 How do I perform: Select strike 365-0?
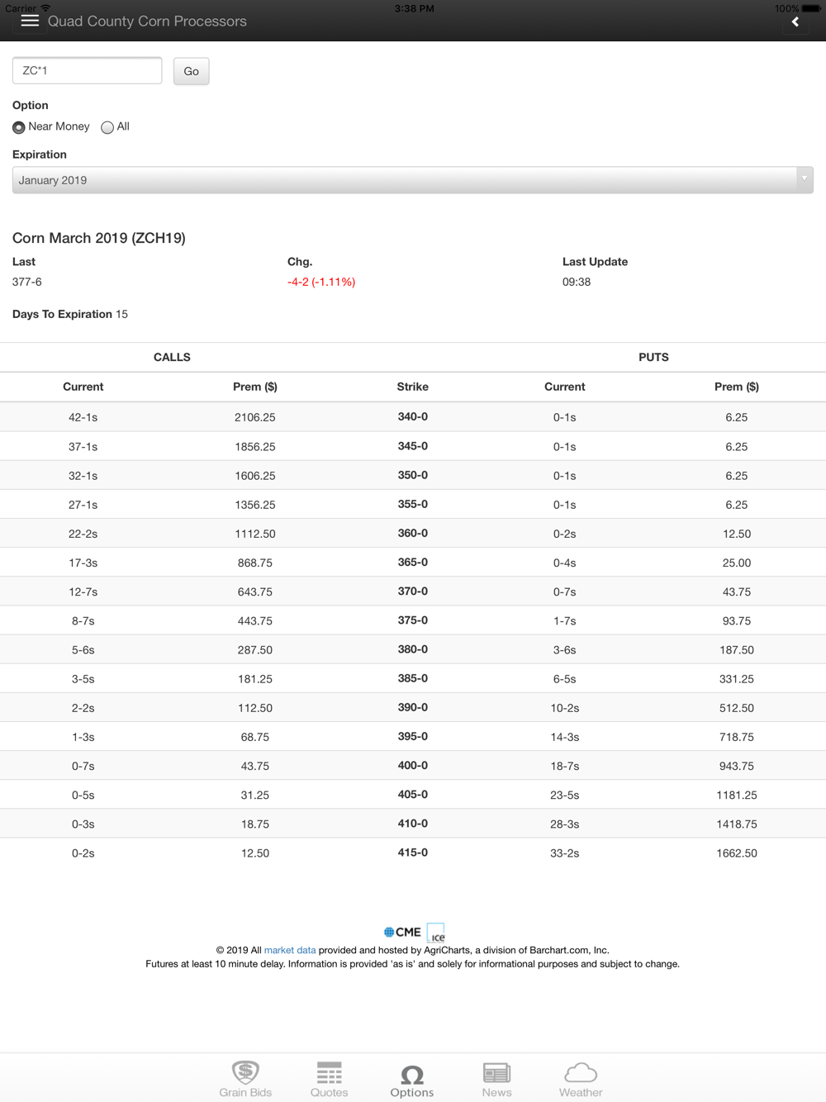click(x=413, y=562)
